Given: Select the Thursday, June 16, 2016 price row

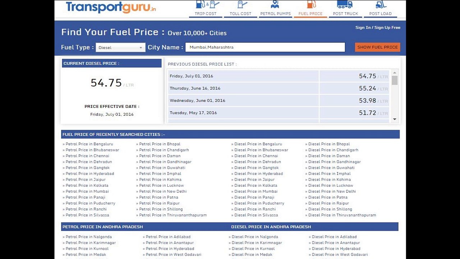Looking at the screenshot, I should click(279, 88).
